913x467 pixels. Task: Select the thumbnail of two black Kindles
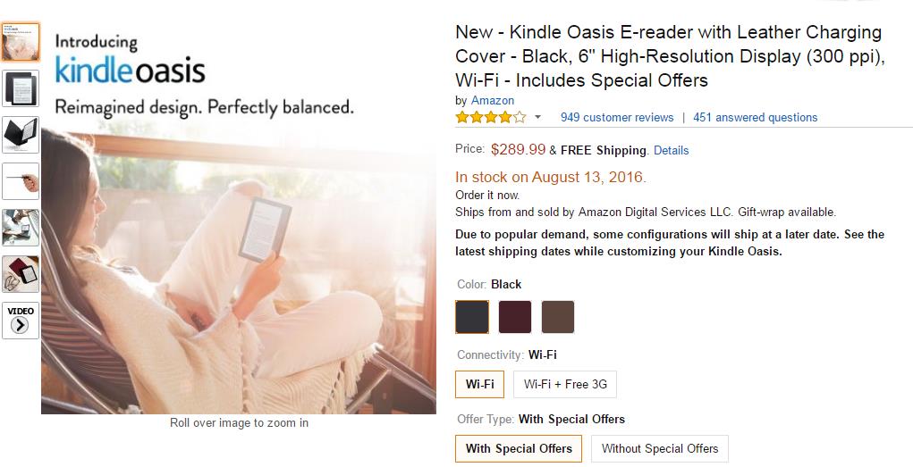(x=20, y=88)
